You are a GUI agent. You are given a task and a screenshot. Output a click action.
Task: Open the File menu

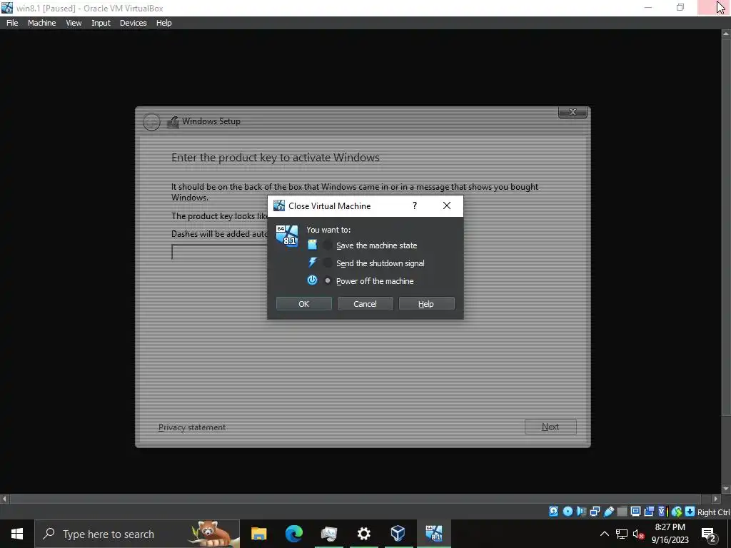tap(12, 23)
